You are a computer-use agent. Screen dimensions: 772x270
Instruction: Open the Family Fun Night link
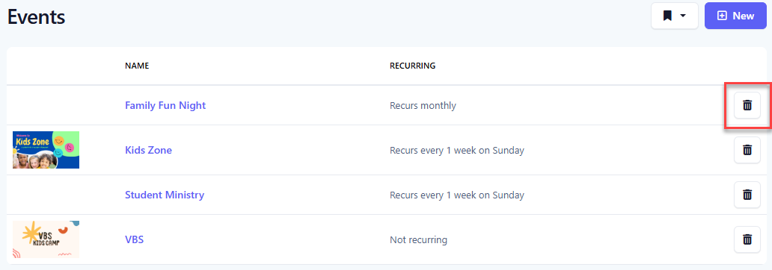point(165,105)
